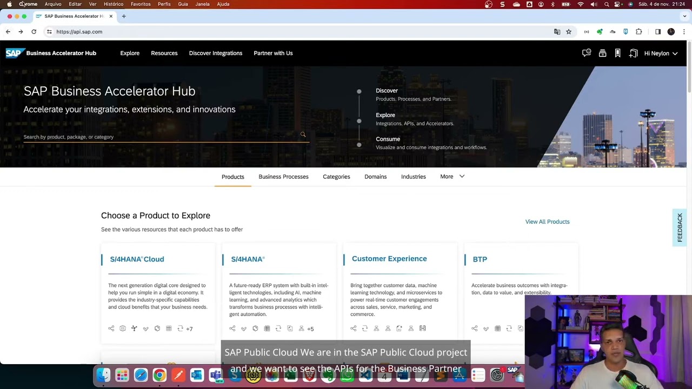This screenshot has width=692, height=389.
Task: Open Microsoft Outlook in the Dock
Action: coord(197,375)
